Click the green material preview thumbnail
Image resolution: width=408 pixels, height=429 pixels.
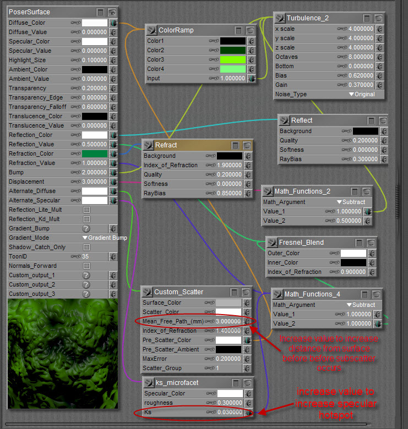click(63, 354)
